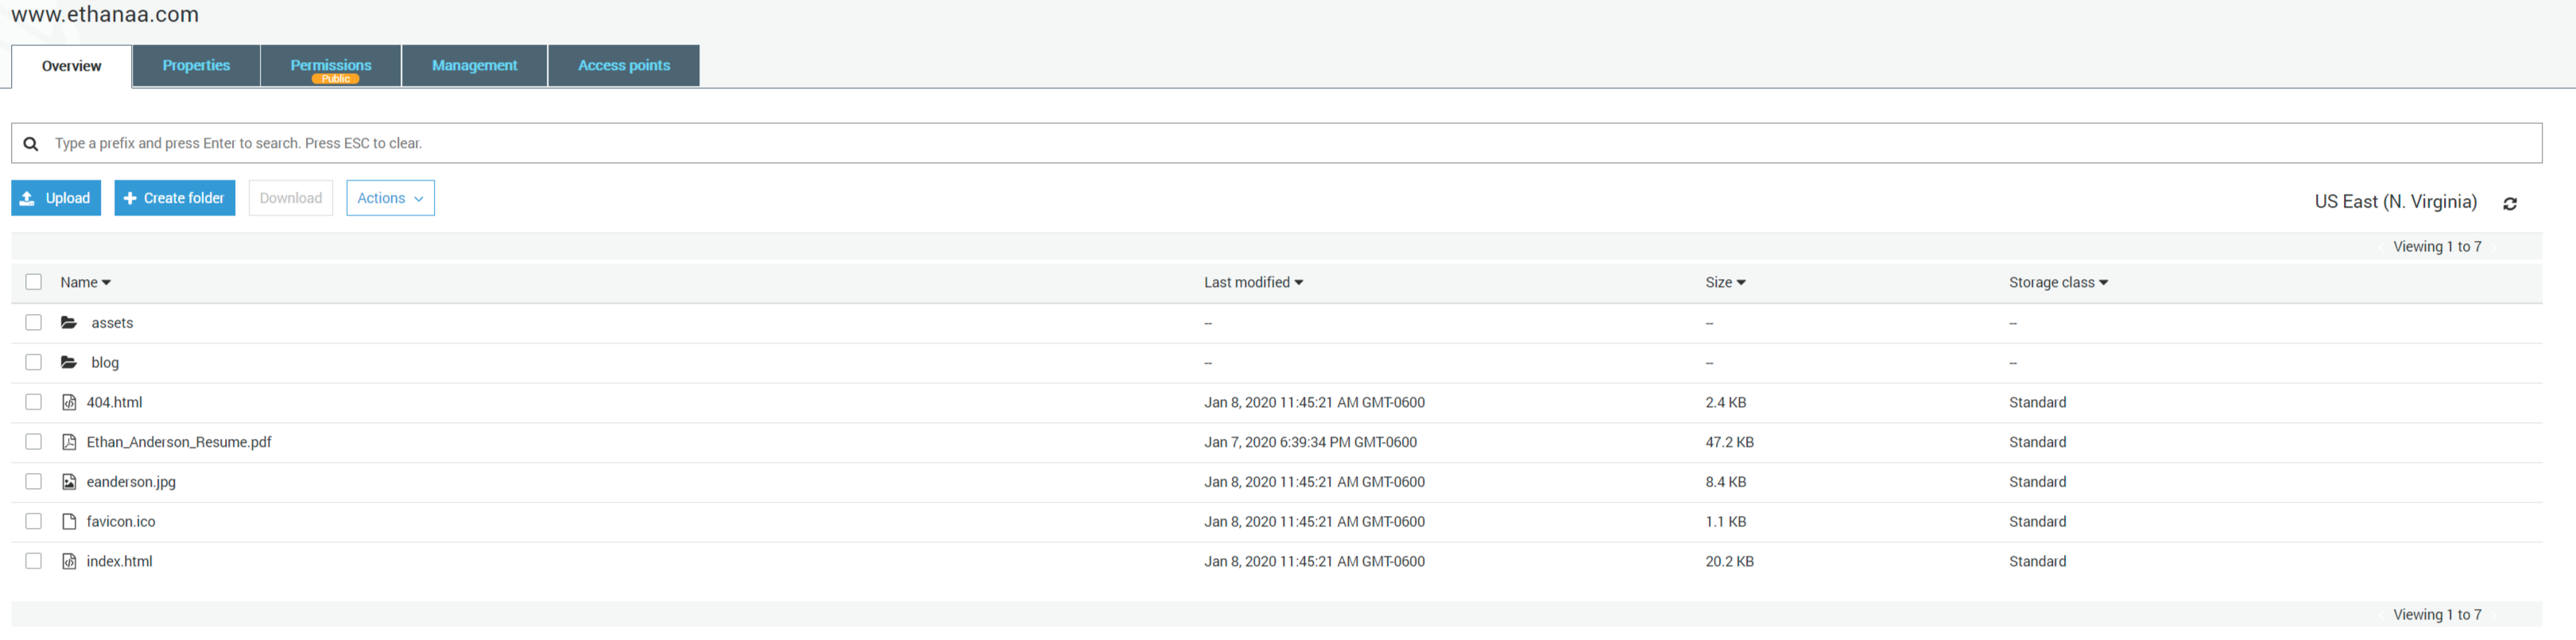Tick the eanderson.jpg checkbox

click(x=34, y=482)
